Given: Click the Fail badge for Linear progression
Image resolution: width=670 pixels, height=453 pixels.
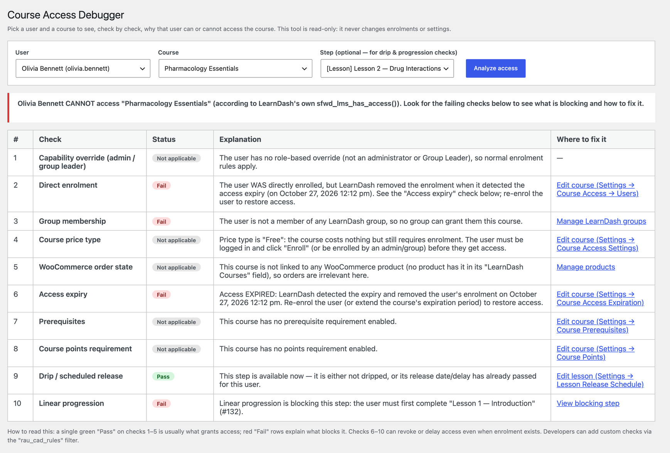Looking at the screenshot, I should (x=161, y=404).
